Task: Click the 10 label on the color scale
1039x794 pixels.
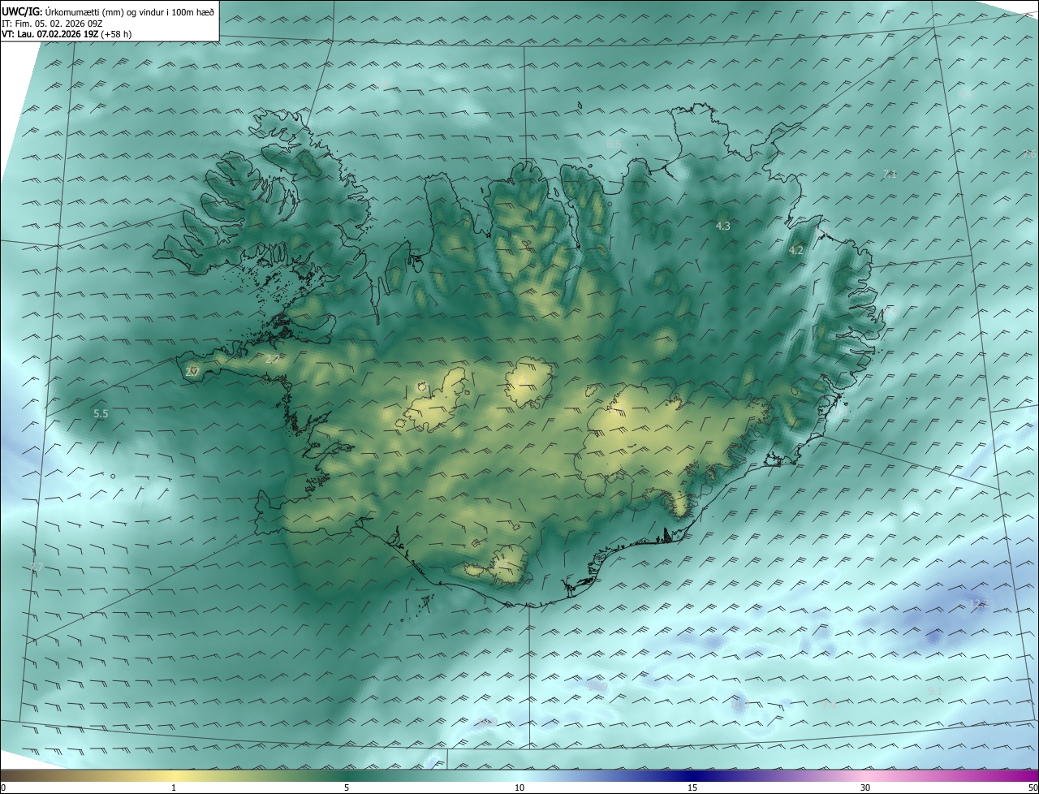Action: (x=519, y=788)
